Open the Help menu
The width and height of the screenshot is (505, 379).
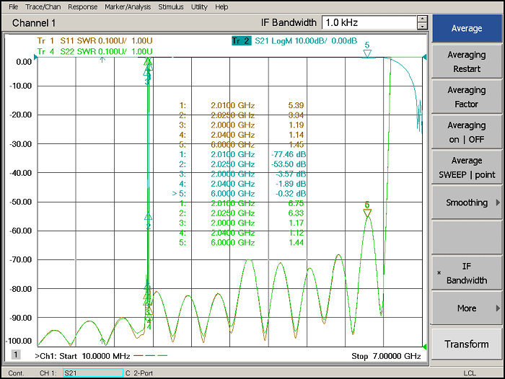click(221, 6)
